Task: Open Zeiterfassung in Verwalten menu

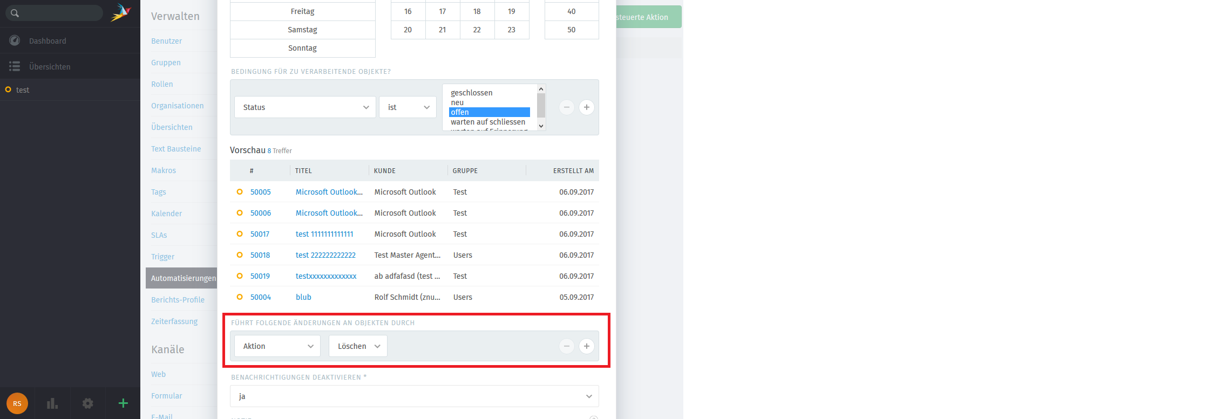Action: [x=174, y=321]
